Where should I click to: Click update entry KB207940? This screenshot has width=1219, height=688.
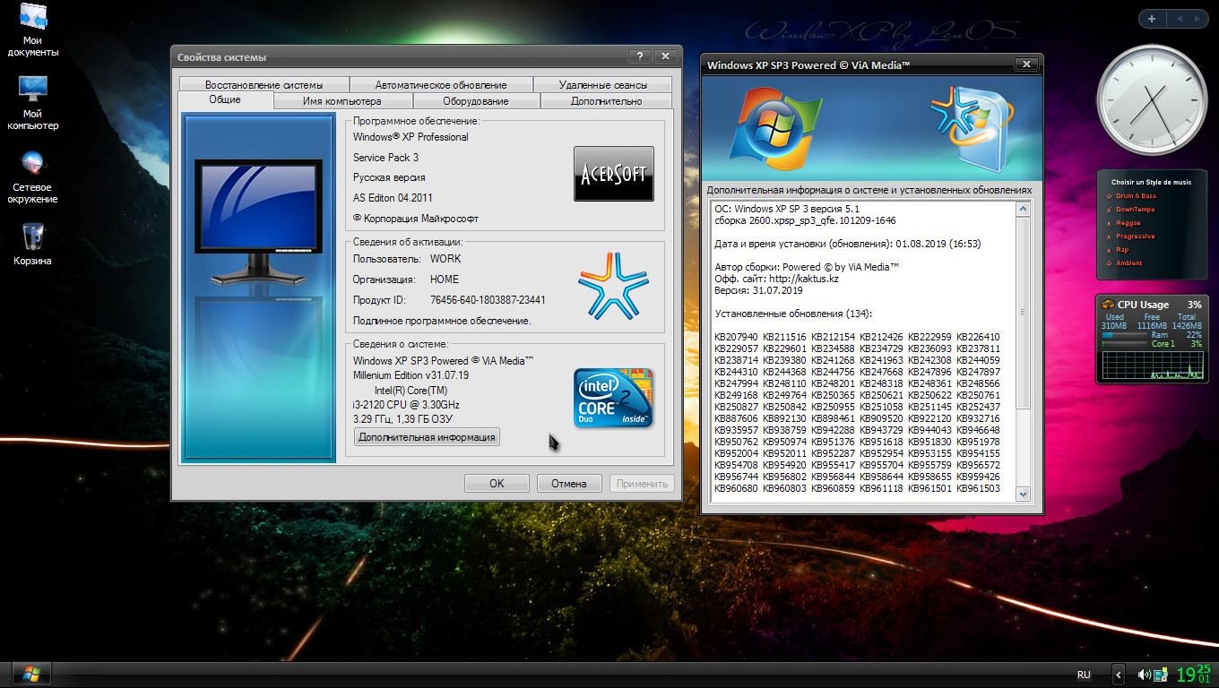736,337
